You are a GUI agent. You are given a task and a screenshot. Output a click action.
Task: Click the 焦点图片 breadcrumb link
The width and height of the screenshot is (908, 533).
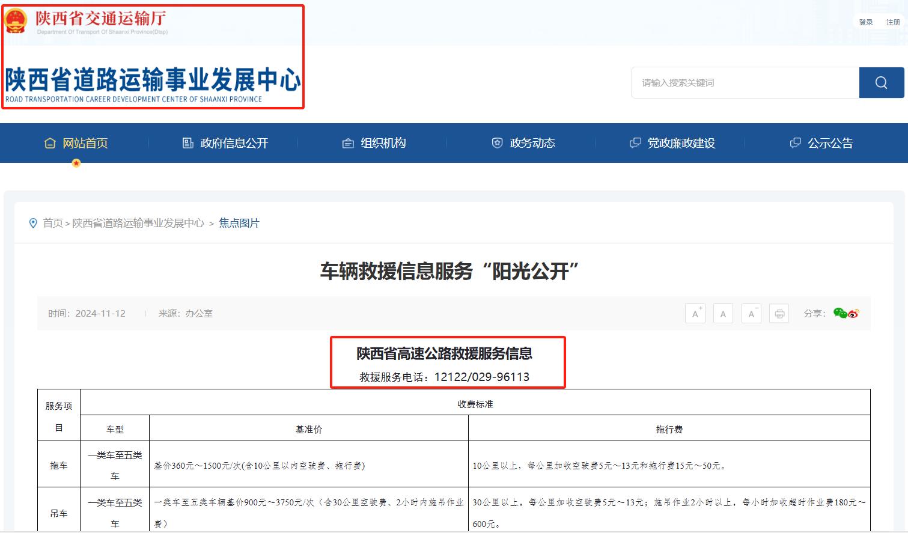click(239, 223)
